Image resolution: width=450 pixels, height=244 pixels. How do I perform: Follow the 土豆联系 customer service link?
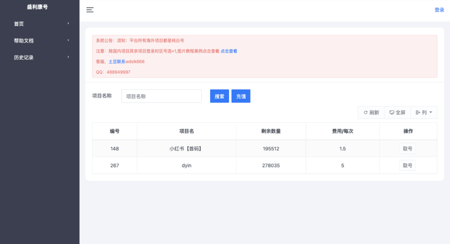[117, 62]
